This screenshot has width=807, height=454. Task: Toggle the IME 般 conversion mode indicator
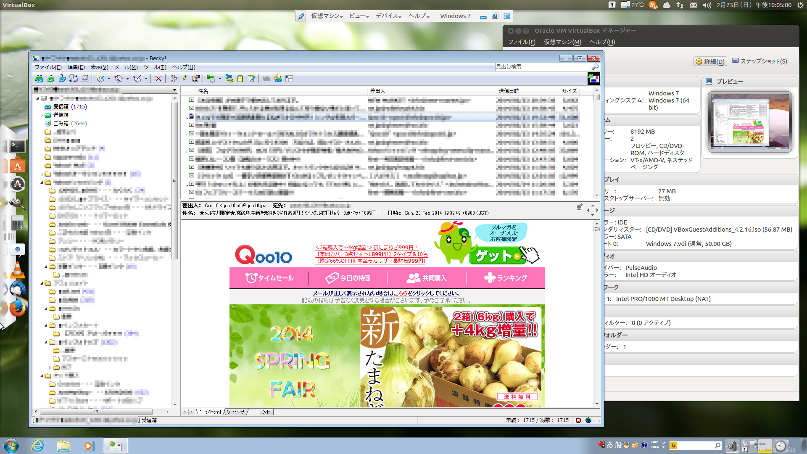[618, 445]
